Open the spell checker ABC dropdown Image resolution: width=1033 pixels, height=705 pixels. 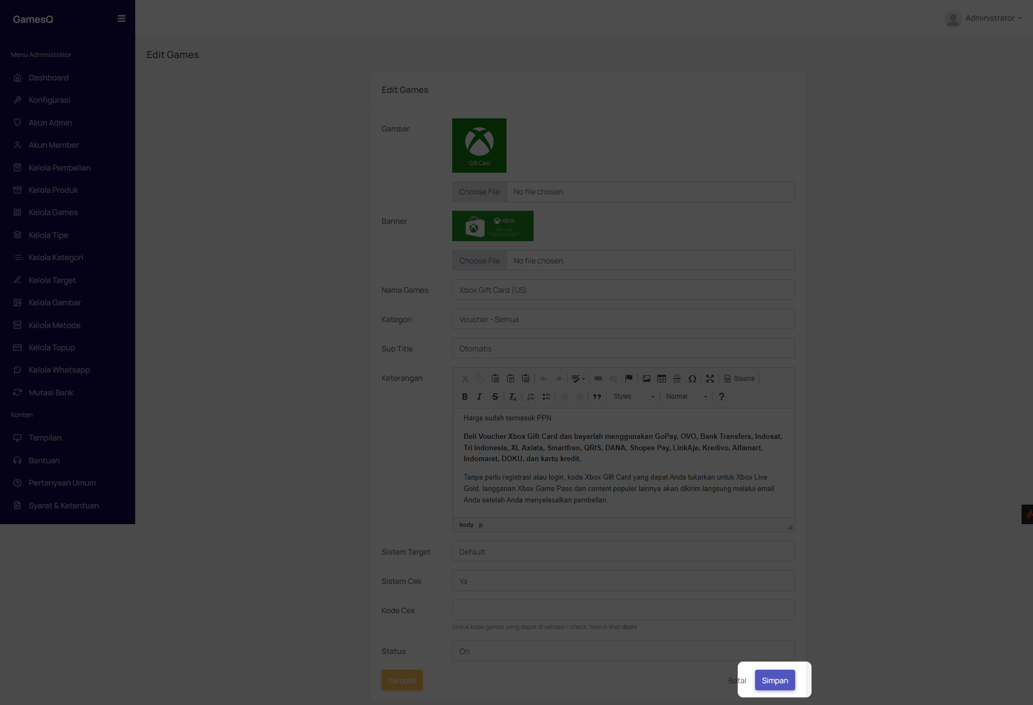pos(578,379)
